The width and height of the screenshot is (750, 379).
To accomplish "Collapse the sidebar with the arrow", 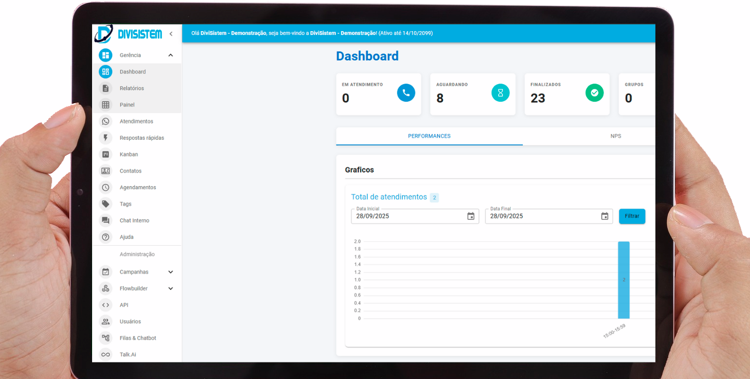I will (171, 34).
